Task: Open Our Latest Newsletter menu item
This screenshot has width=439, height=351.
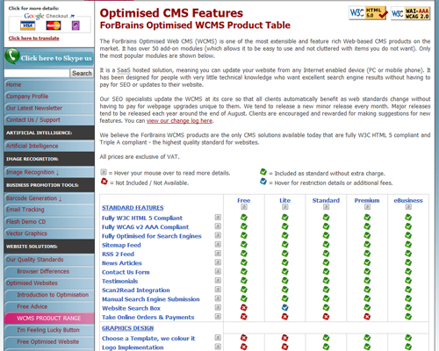Action: point(49,108)
